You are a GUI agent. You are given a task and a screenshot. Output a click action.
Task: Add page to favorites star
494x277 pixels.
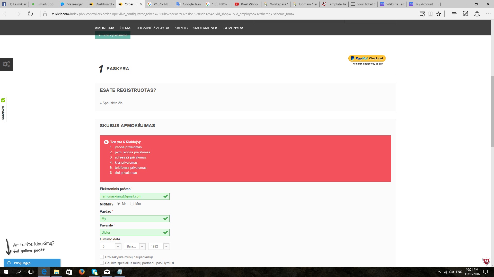click(439, 14)
